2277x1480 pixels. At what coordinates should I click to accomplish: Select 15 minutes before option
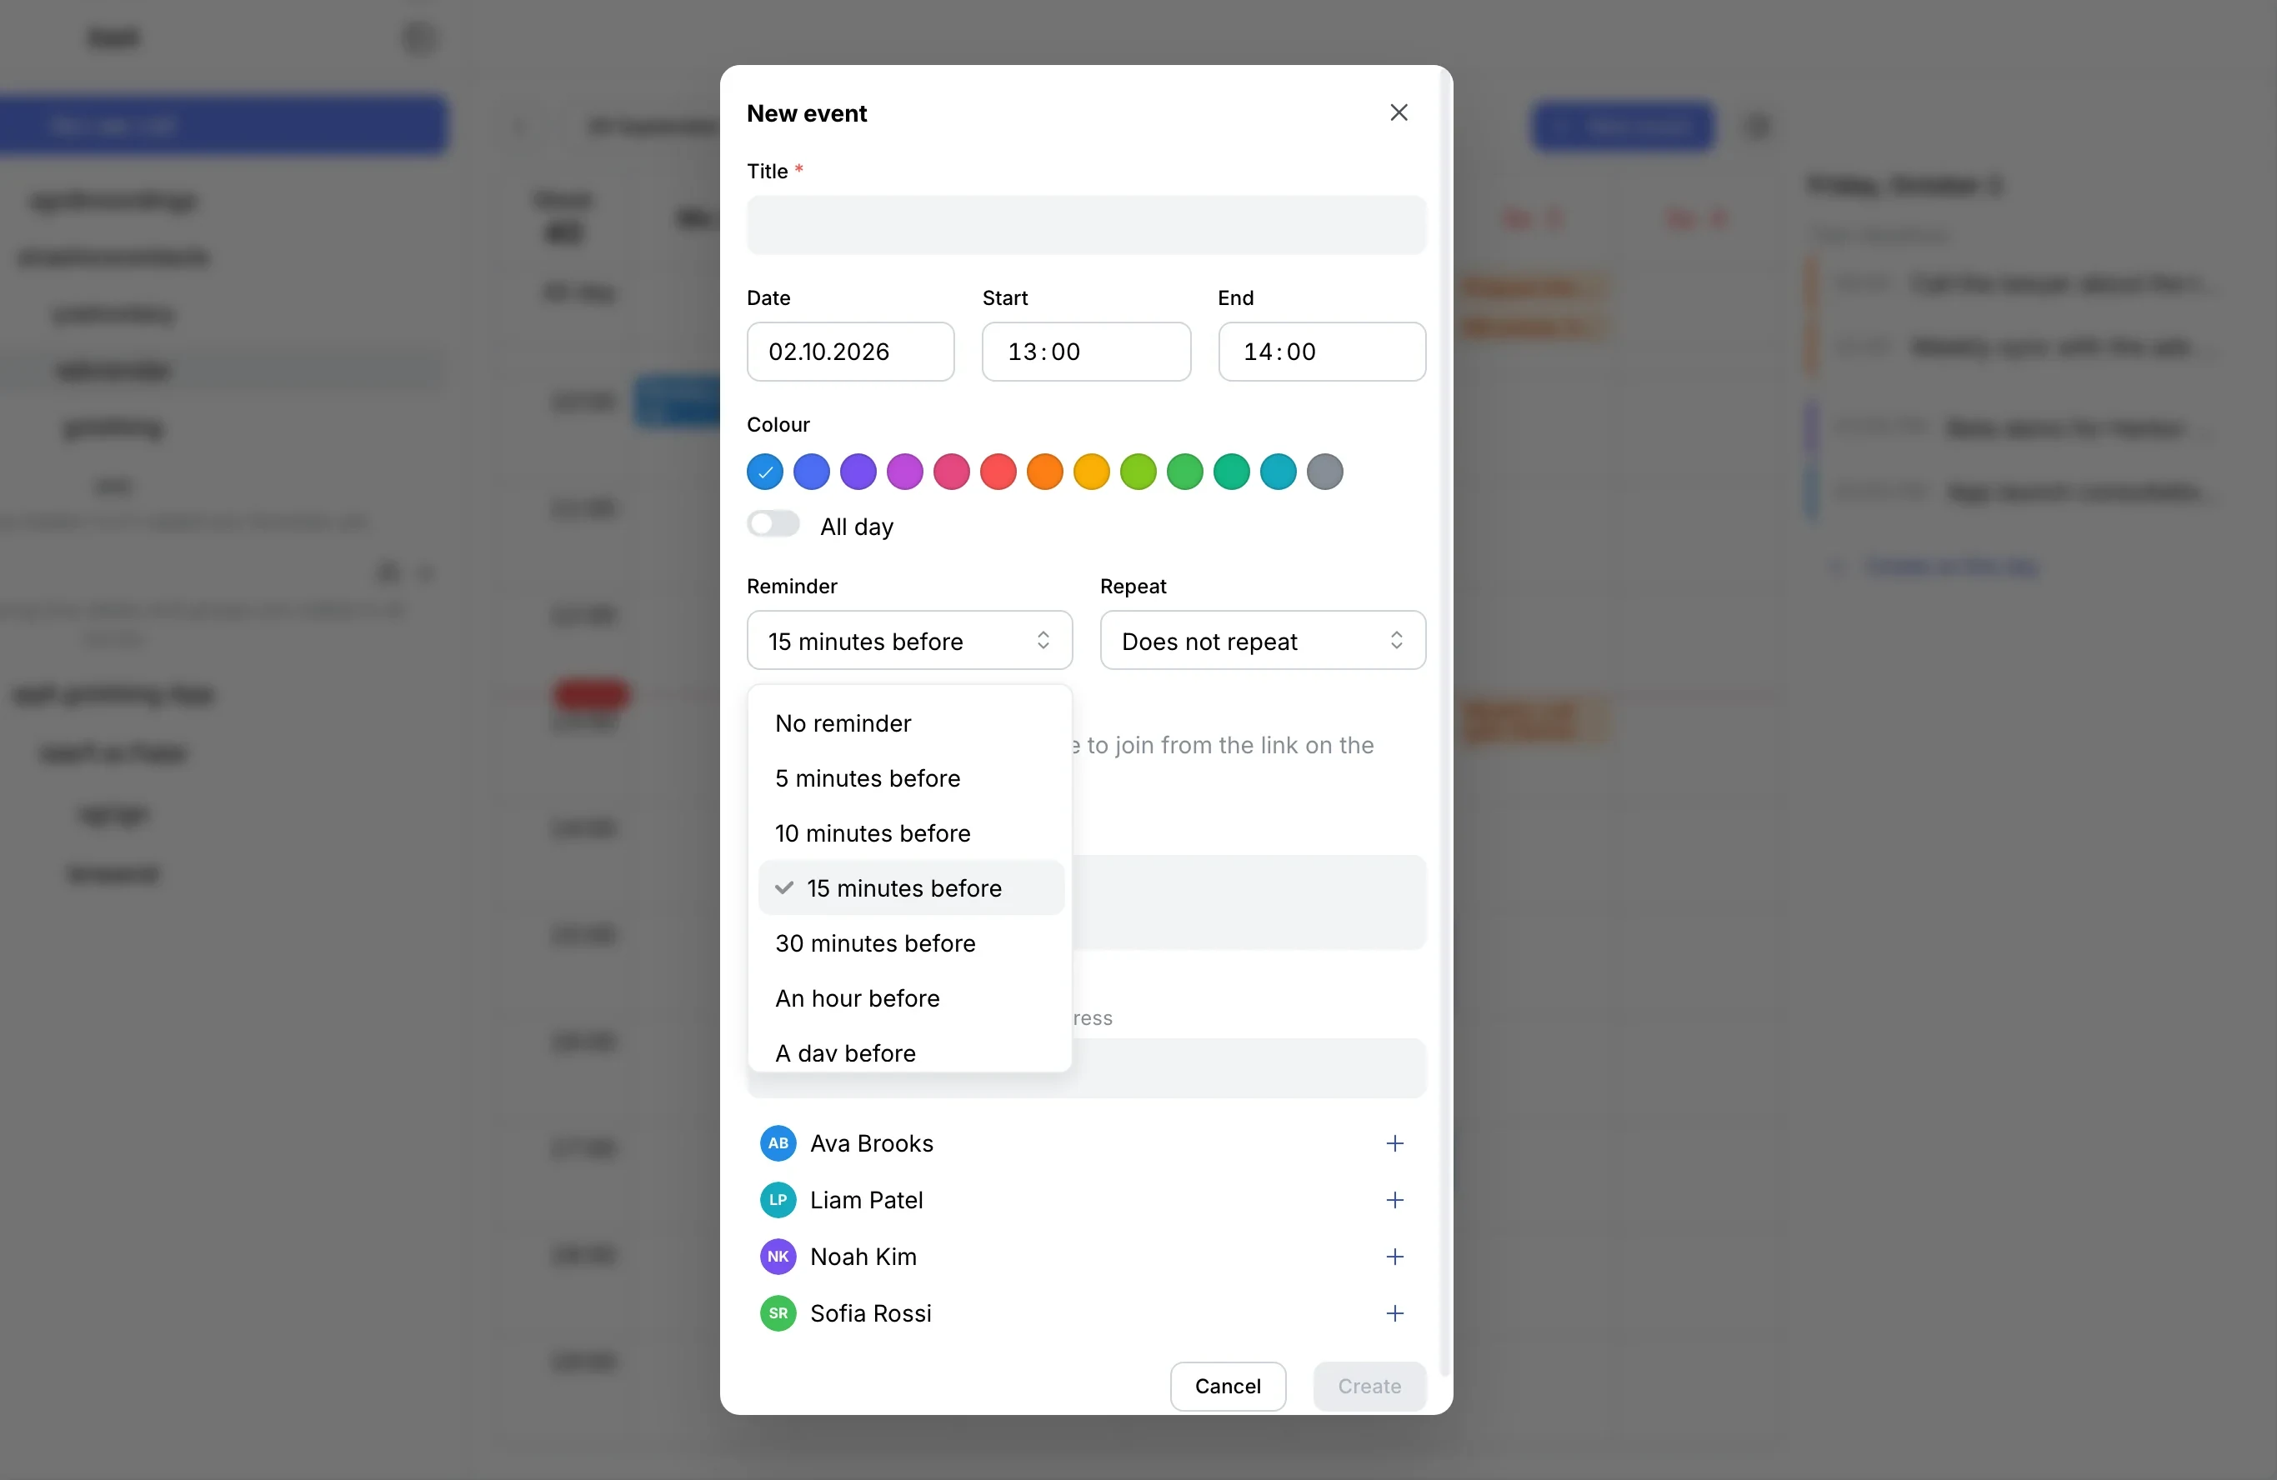pyautogui.click(x=911, y=887)
